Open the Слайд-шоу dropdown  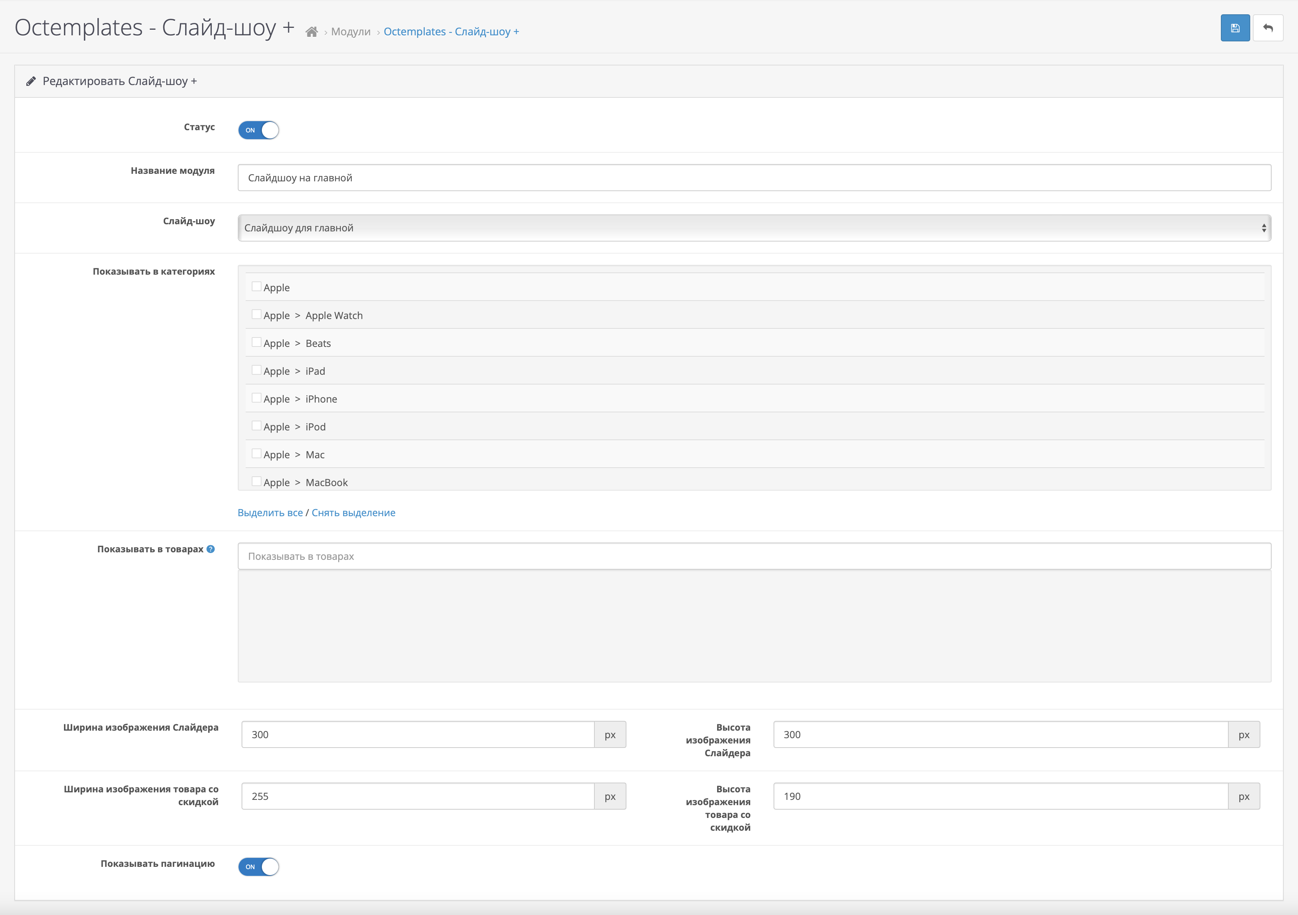coord(754,228)
